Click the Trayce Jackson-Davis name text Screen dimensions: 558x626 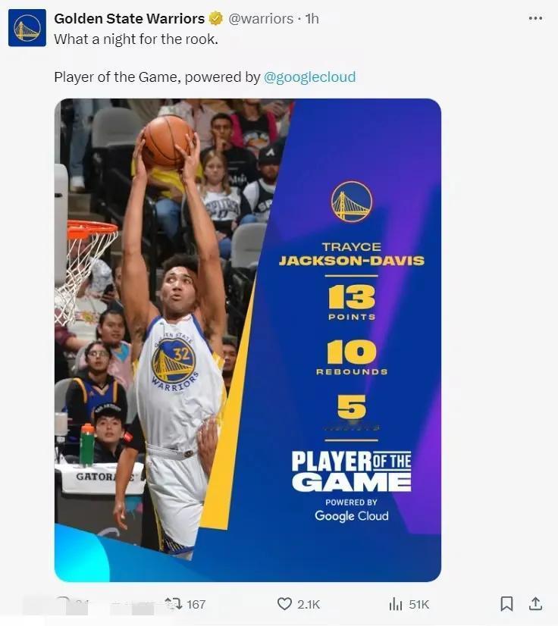pyautogui.click(x=352, y=254)
